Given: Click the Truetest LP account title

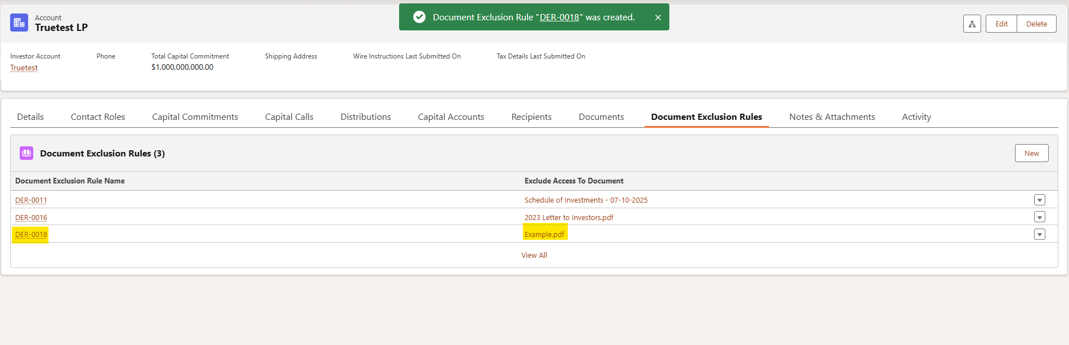Looking at the screenshot, I should pos(61,28).
